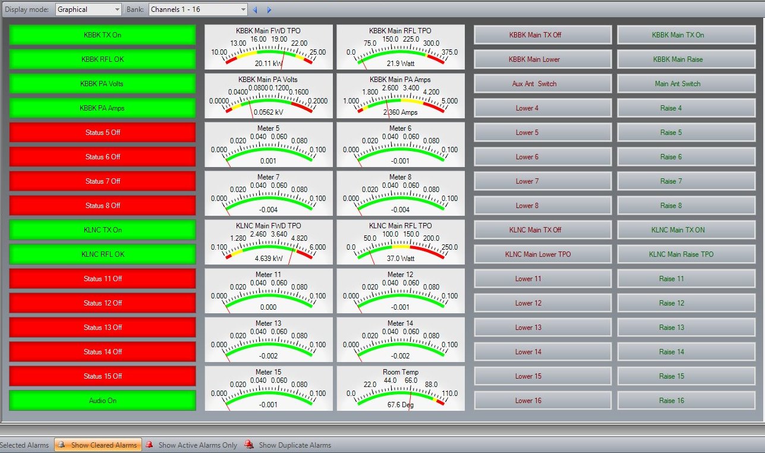Click the 20.11 kW reading
This screenshot has height=453, width=765.
pos(269,64)
